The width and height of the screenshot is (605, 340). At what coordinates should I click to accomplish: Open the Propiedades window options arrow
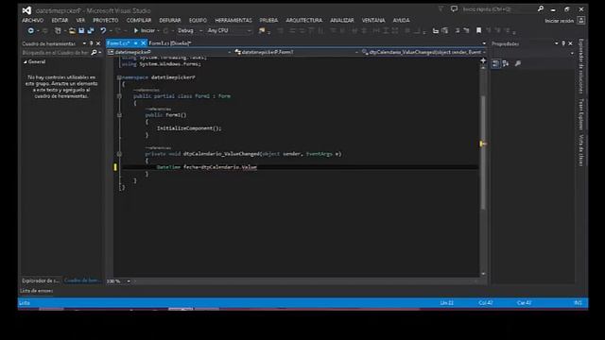point(557,43)
